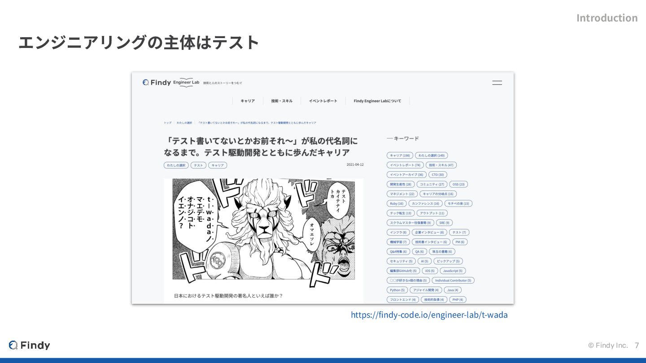Select the Individual Contributor (5) keyword tag
This screenshot has height=363, width=646.
click(453, 281)
